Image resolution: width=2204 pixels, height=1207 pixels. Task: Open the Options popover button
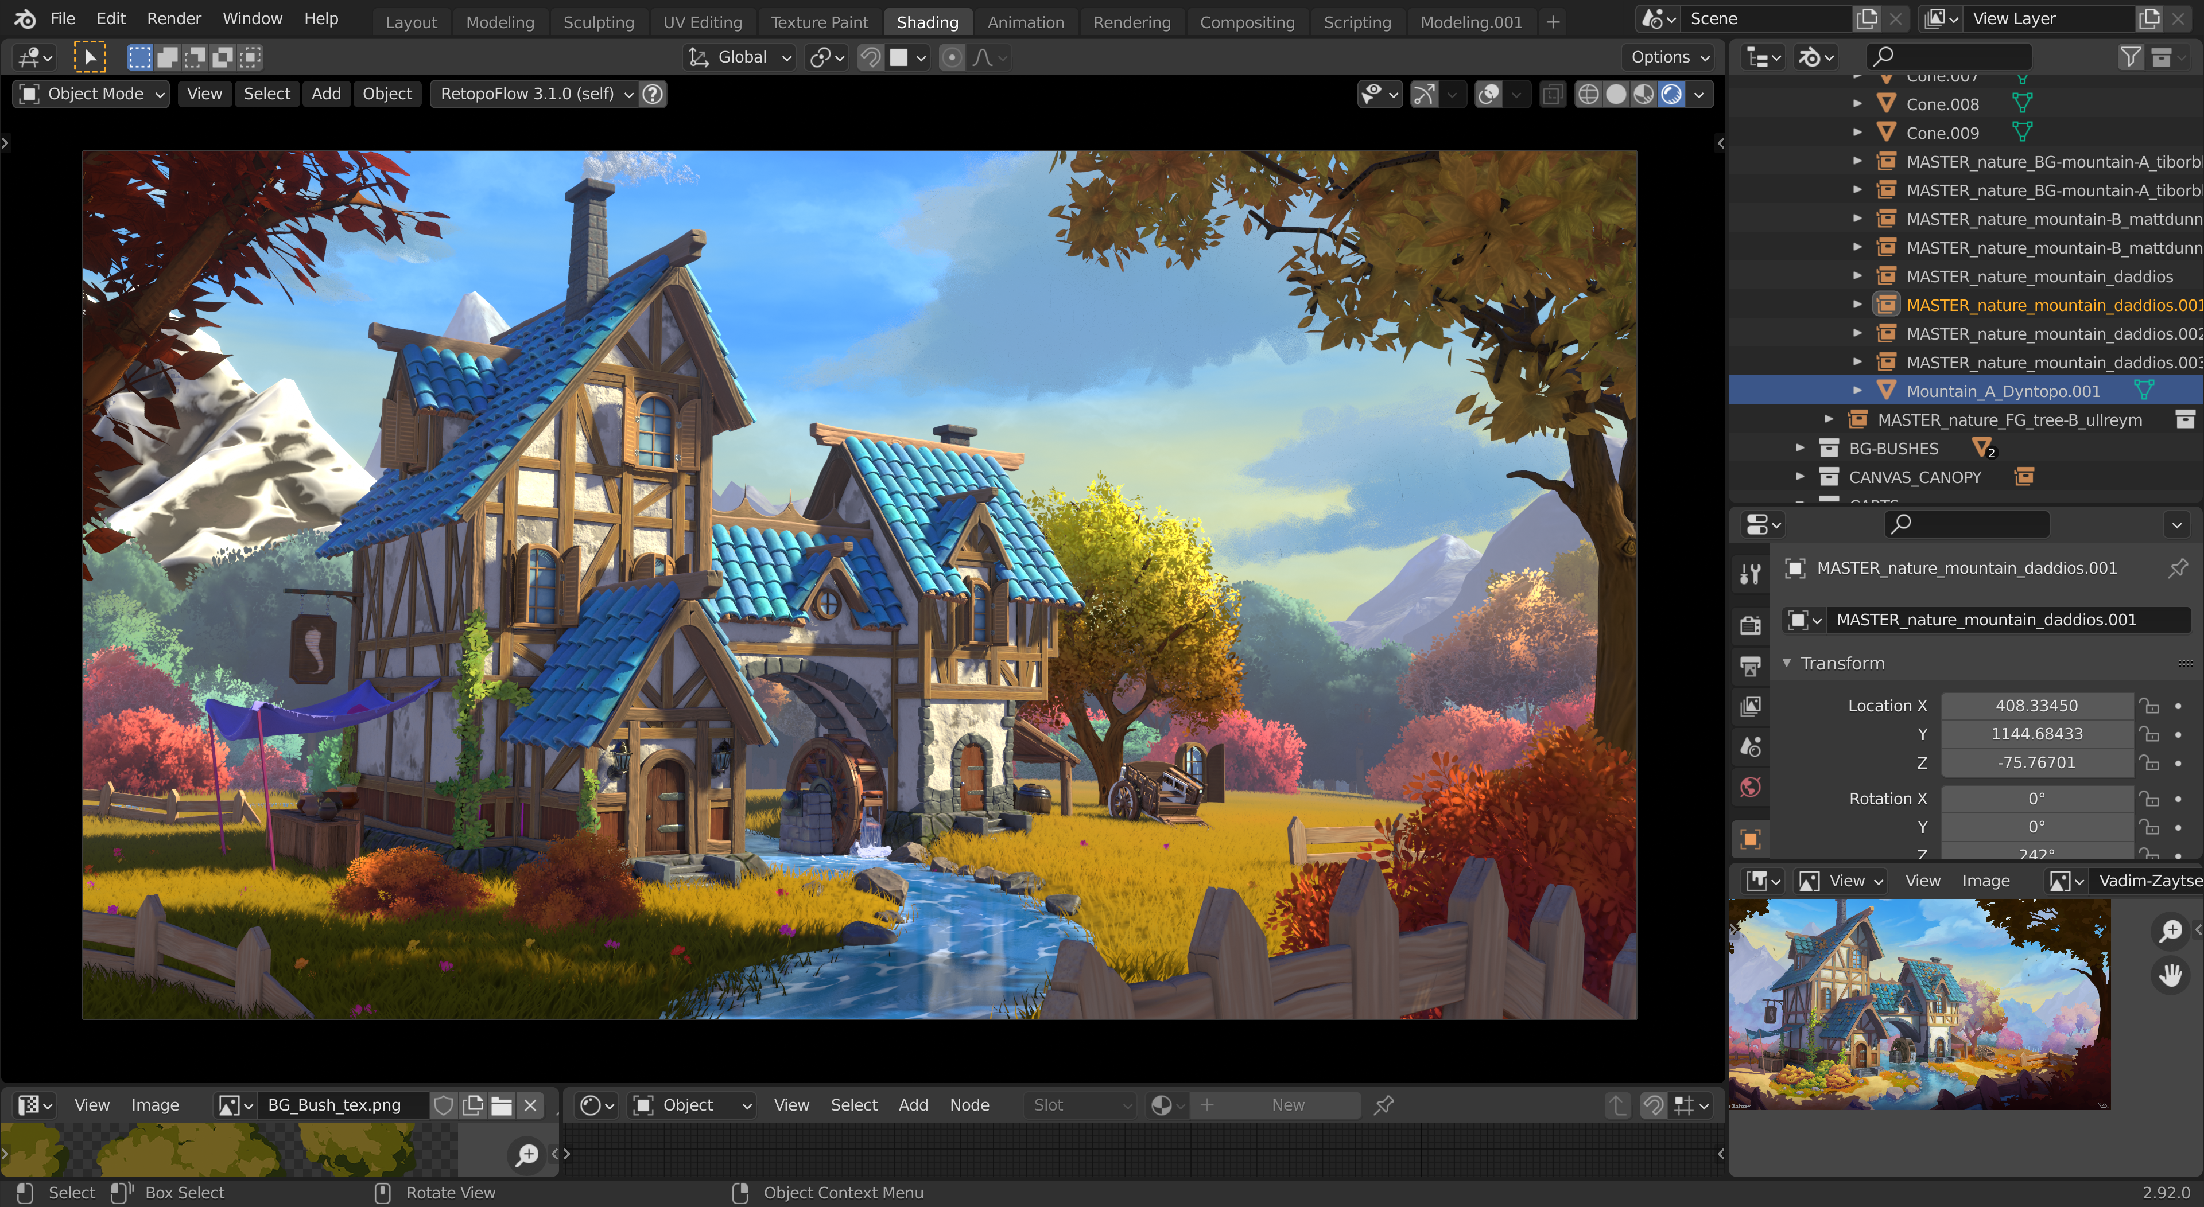click(x=1668, y=57)
